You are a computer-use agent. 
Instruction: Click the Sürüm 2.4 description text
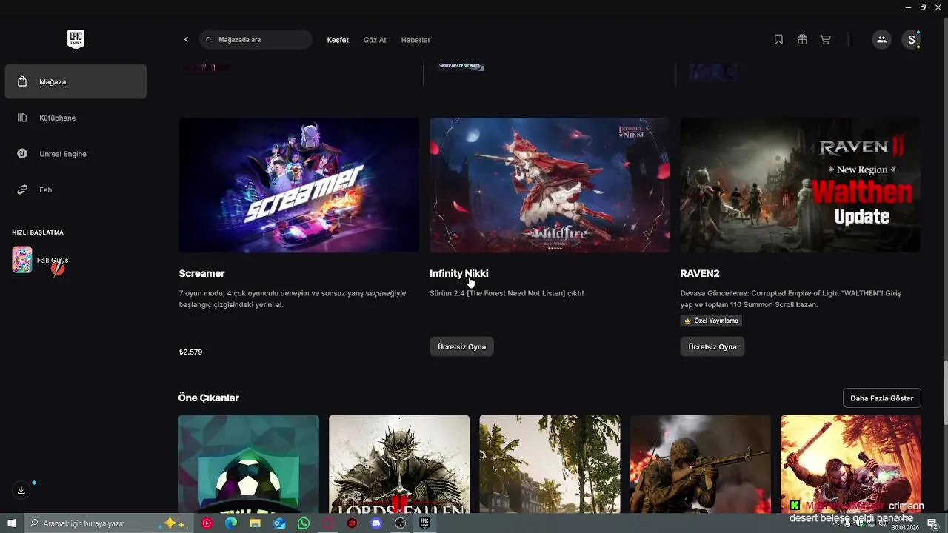pyautogui.click(x=507, y=293)
